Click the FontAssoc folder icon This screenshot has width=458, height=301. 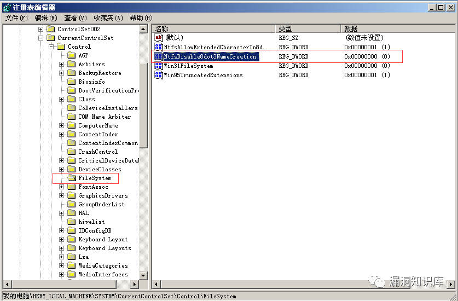72,187
